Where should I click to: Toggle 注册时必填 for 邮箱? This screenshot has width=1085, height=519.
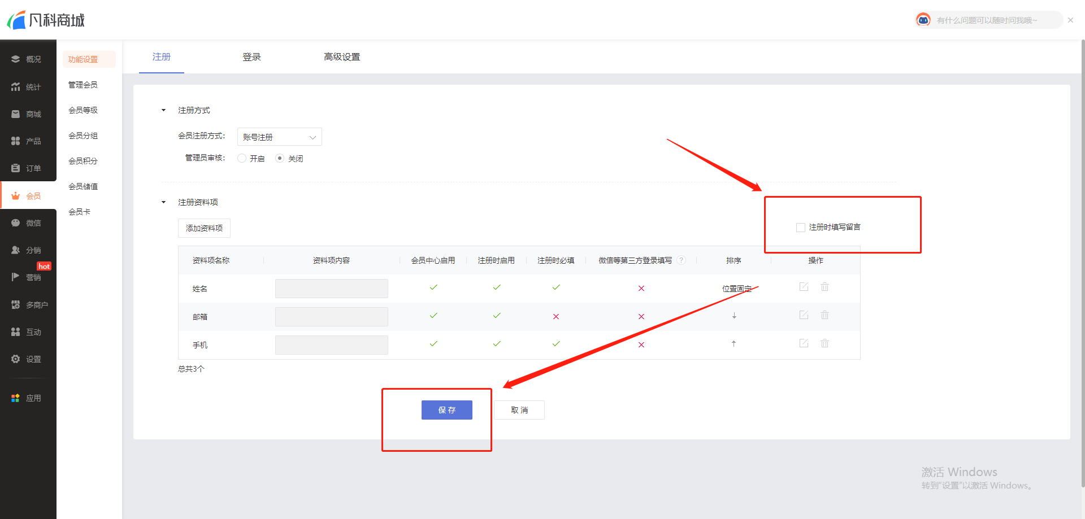coord(556,317)
